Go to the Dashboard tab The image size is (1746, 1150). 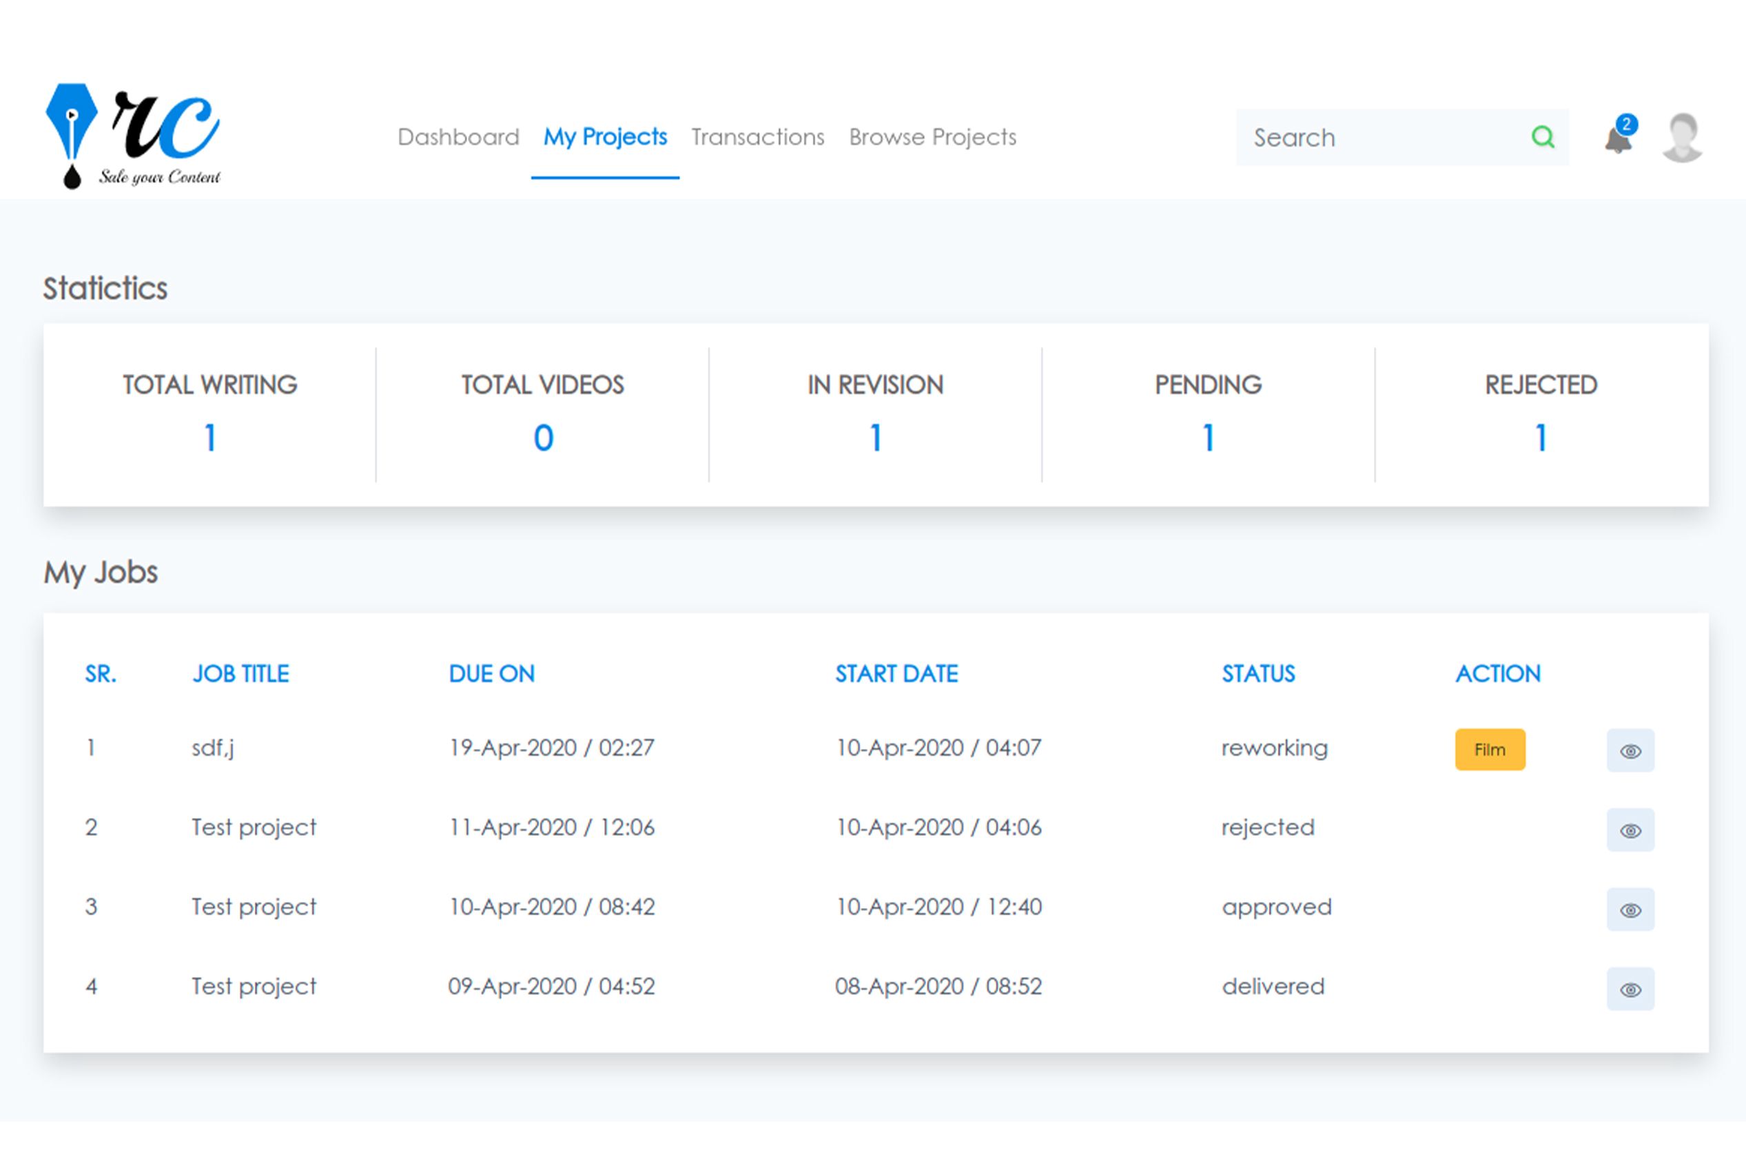pyautogui.click(x=458, y=137)
